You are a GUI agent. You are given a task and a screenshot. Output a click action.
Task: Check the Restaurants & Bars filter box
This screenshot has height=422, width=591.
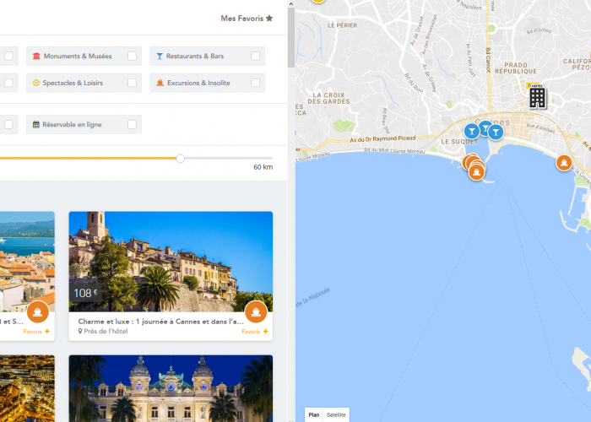pyautogui.click(x=255, y=57)
